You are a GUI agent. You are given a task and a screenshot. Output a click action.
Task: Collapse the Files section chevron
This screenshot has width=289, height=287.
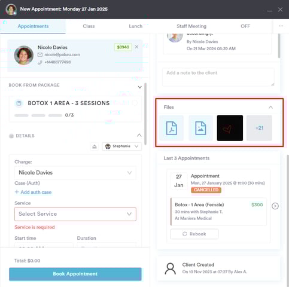(x=270, y=107)
